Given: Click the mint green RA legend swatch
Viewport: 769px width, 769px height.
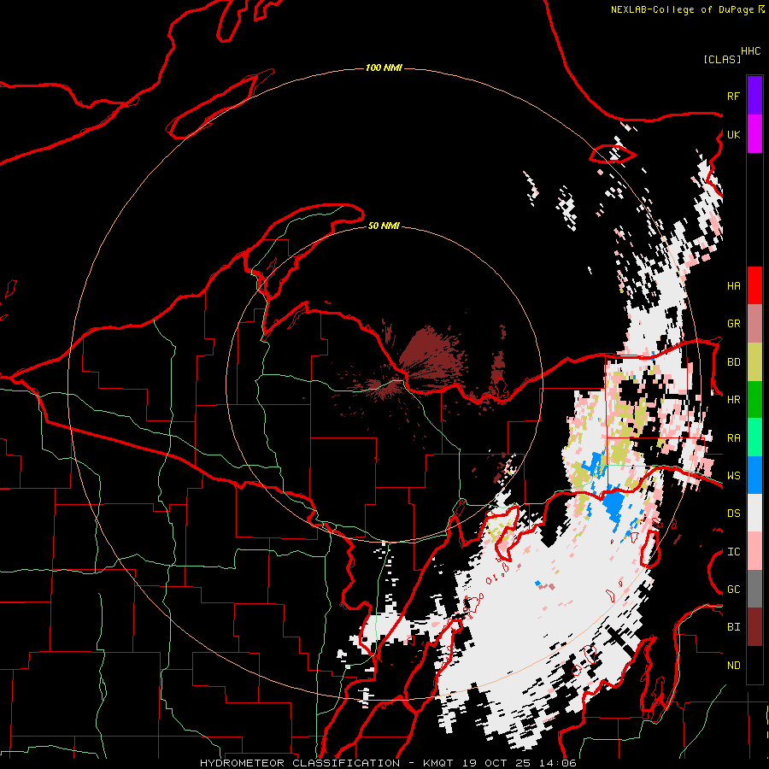Looking at the screenshot, I should [x=754, y=437].
